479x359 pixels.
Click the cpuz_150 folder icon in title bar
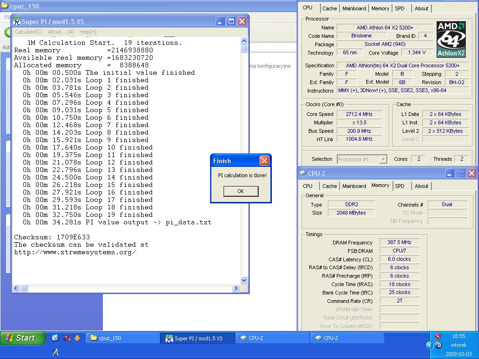coord(5,6)
